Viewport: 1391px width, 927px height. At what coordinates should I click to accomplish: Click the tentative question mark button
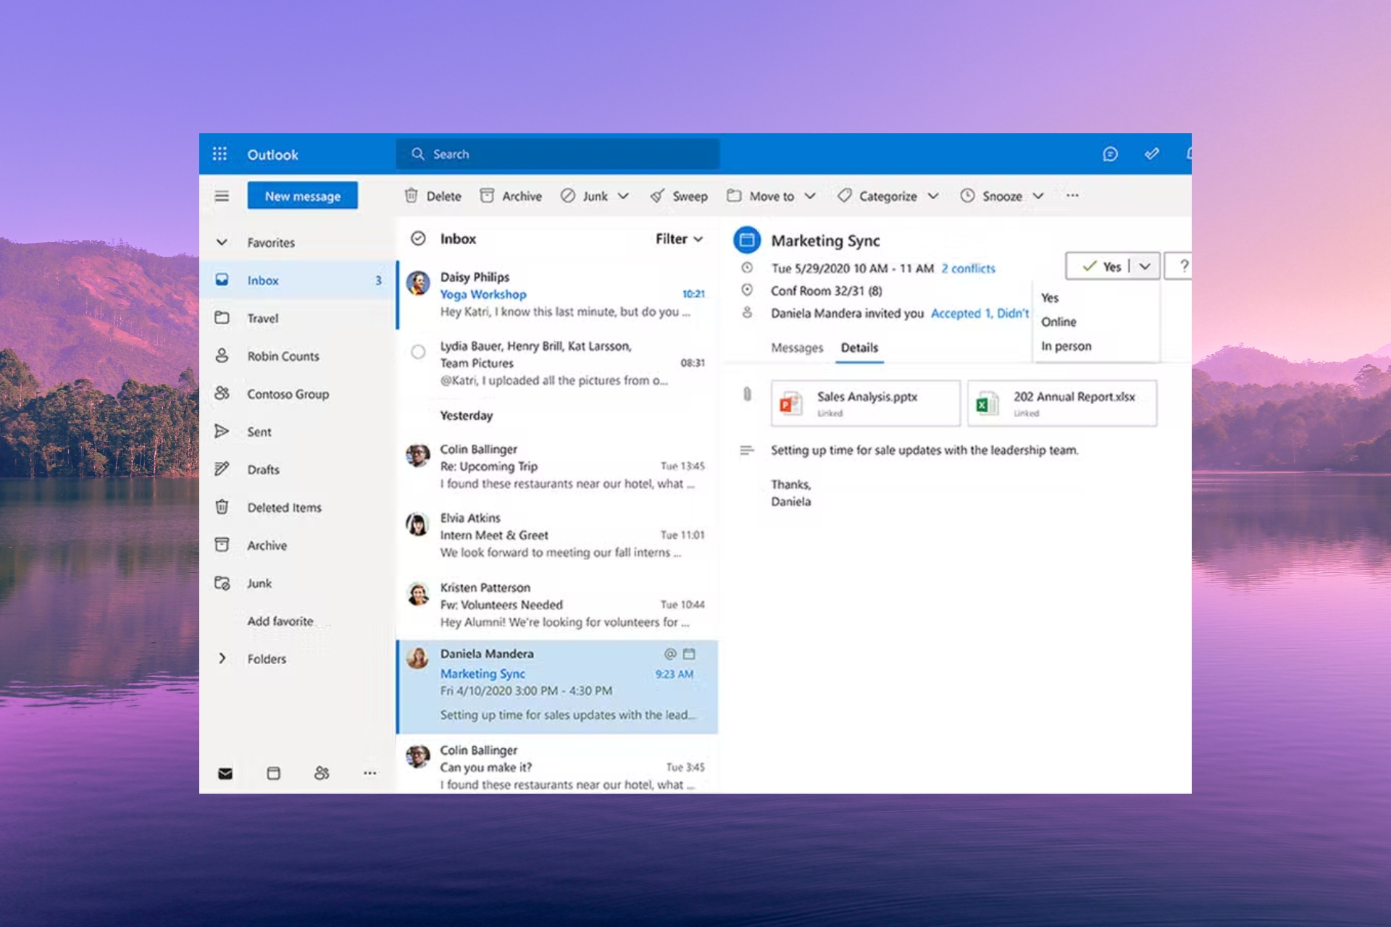point(1180,266)
